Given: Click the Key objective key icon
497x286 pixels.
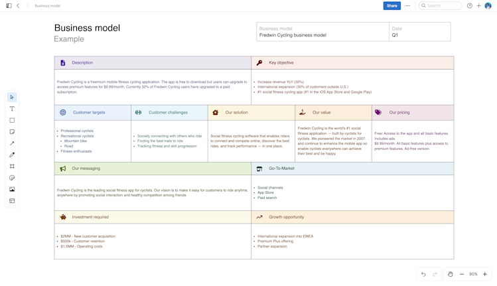Looking at the screenshot, I should pyautogui.click(x=259, y=63).
